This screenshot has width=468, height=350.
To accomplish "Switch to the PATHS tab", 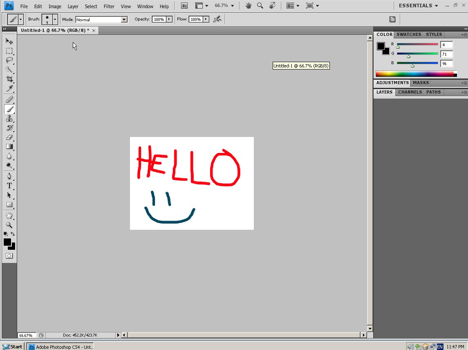I will (x=433, y=92).
